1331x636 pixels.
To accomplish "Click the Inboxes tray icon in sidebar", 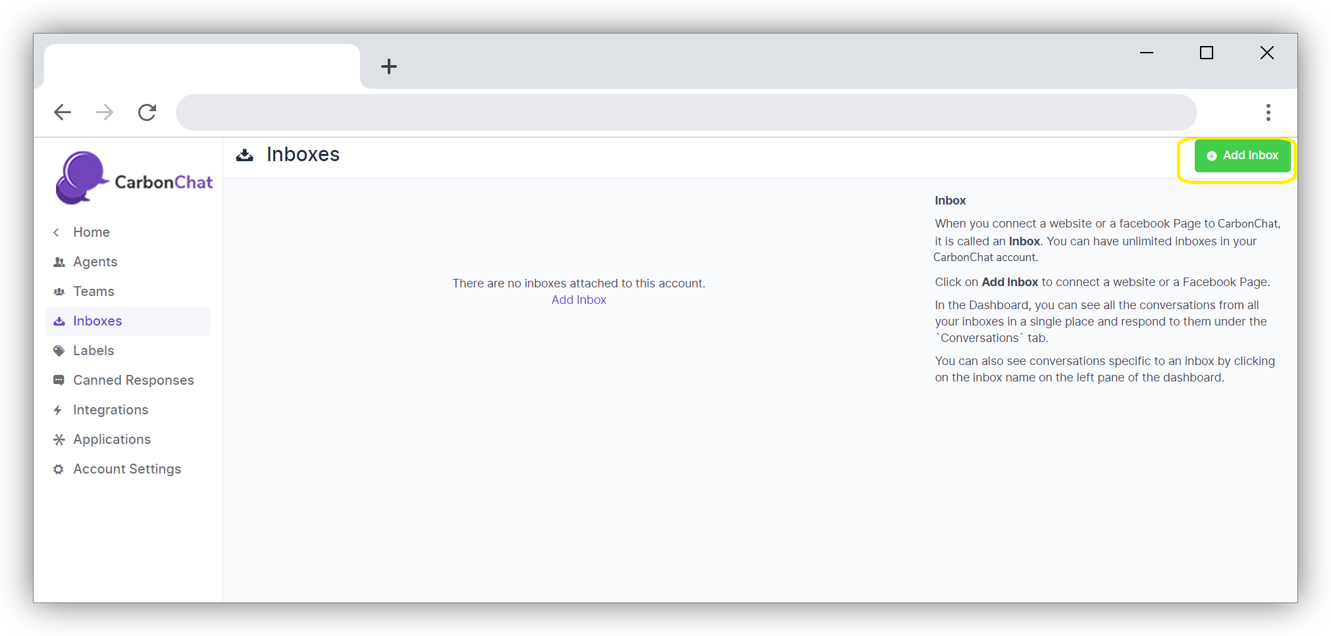I will [x=59, y=321].
